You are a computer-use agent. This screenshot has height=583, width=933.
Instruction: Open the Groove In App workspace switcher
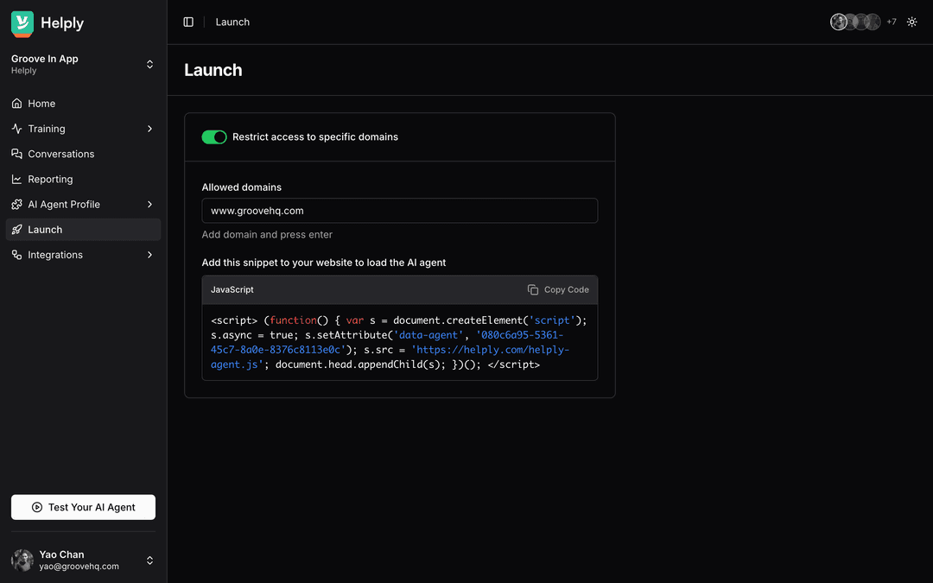[x=83, y=64]
